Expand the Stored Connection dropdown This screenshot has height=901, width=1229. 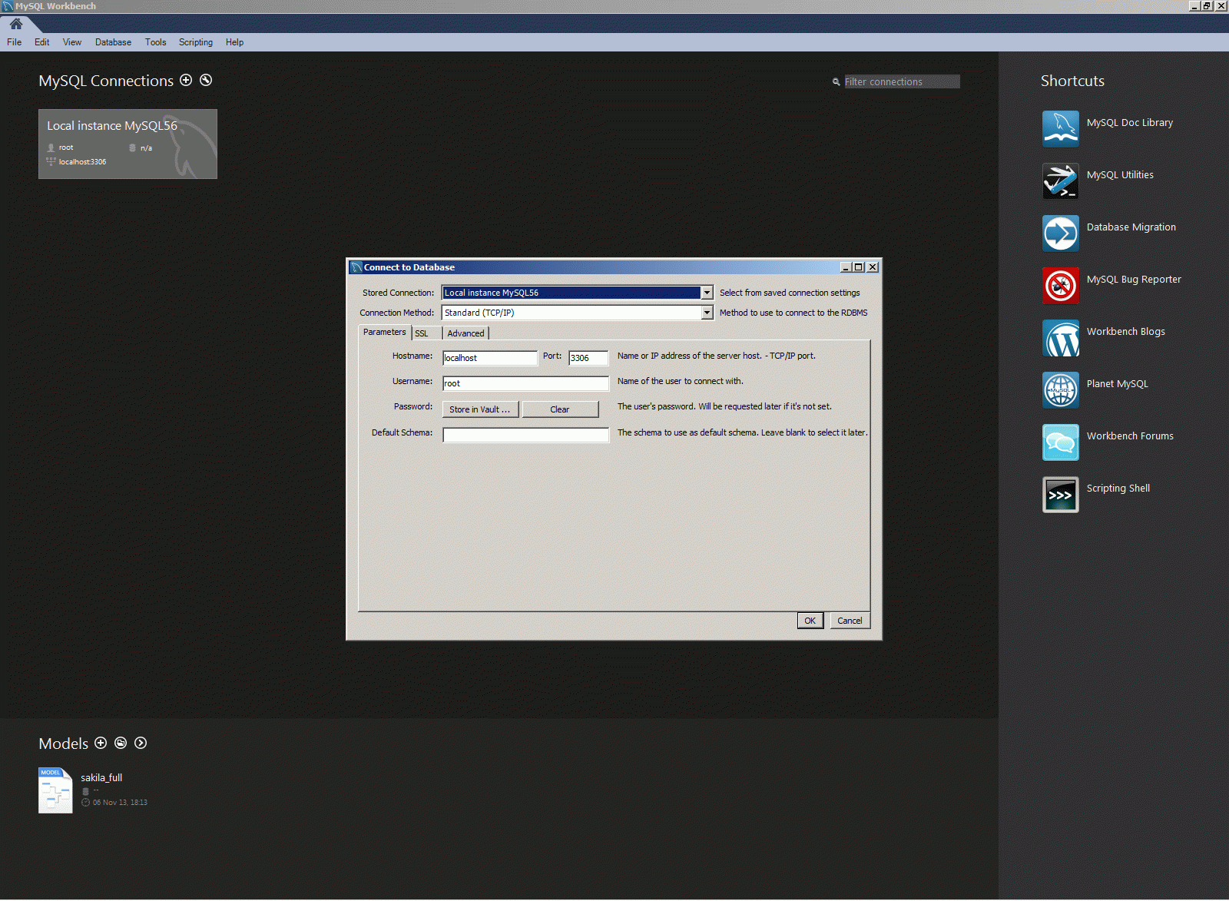point(707,293)
